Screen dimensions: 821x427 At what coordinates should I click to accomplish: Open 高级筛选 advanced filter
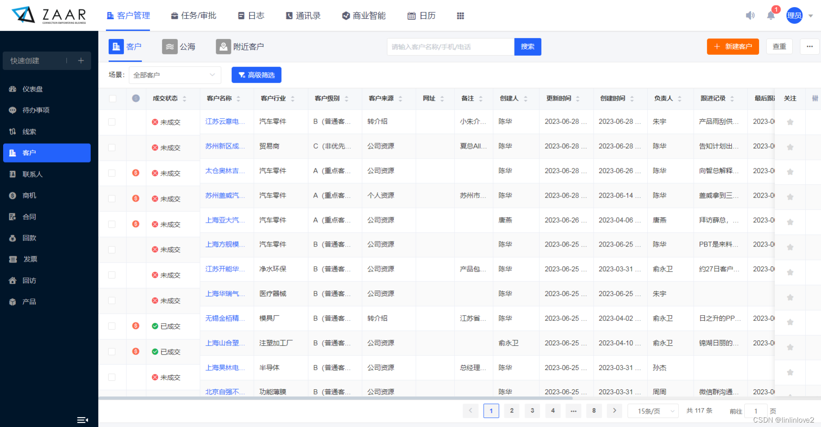(256, 75)
